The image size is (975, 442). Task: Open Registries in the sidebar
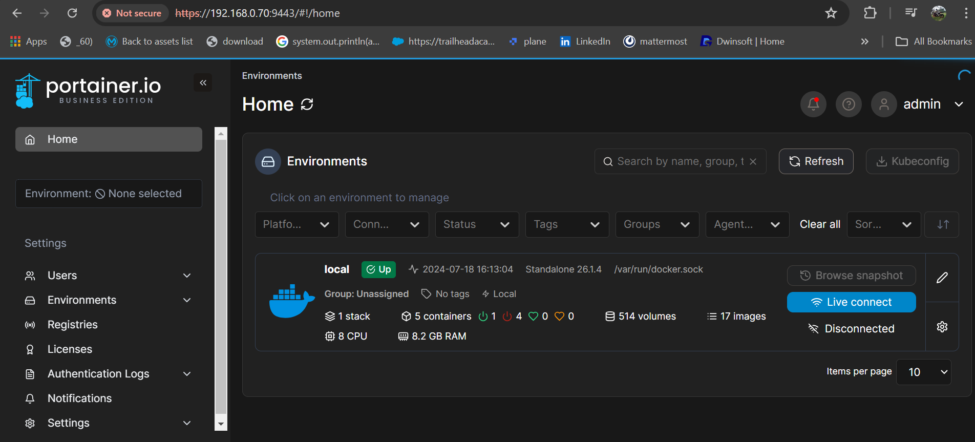coord(72,325)
